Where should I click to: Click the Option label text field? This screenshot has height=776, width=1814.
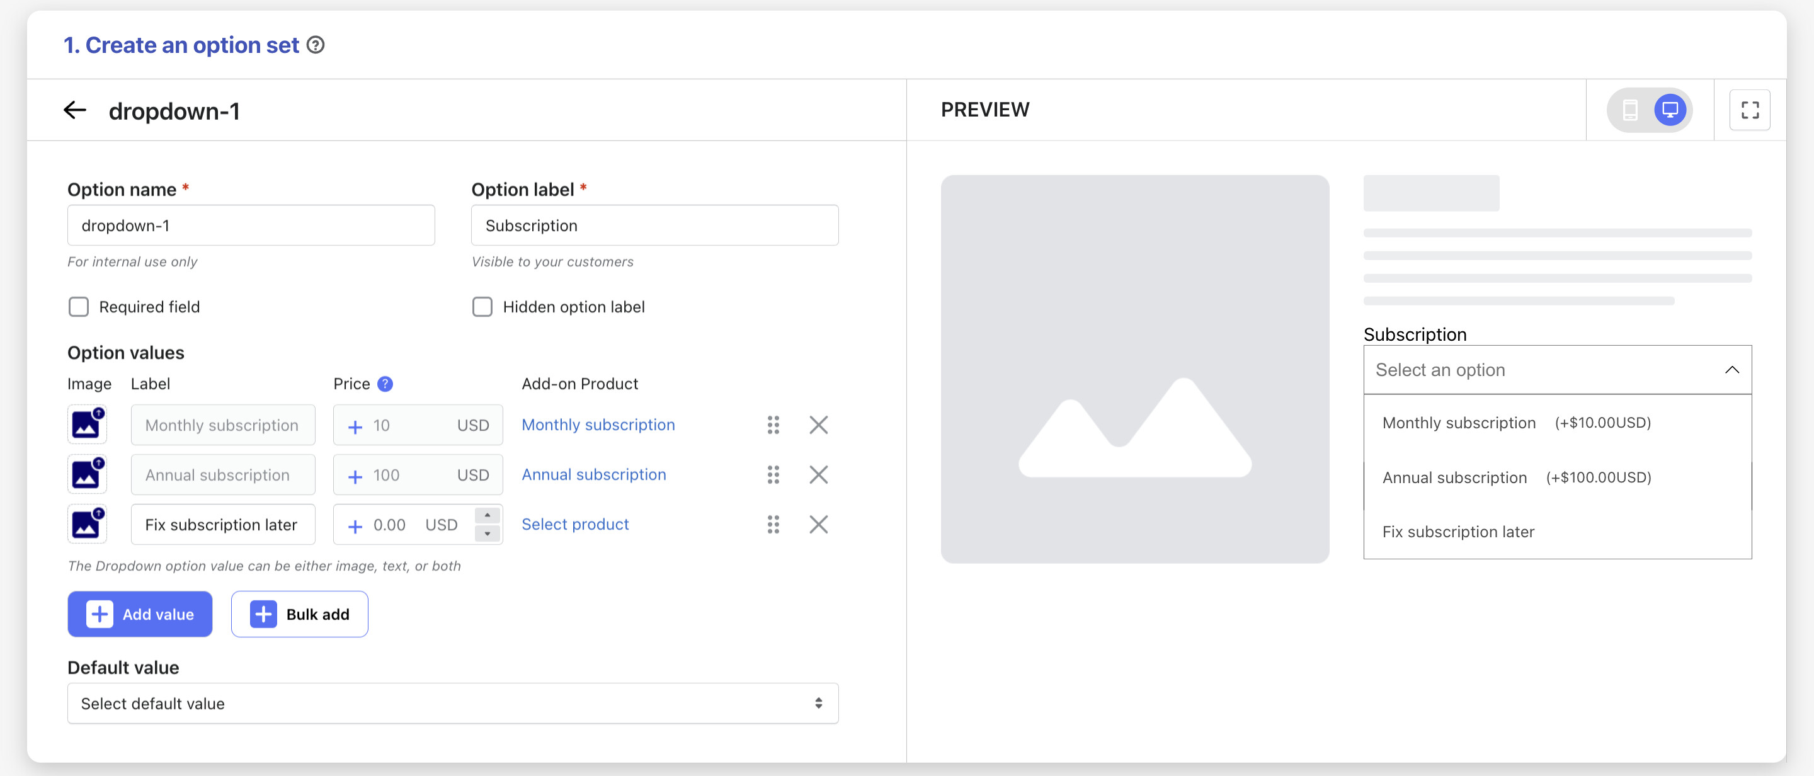pyautogui.click(x=654, y=225)
